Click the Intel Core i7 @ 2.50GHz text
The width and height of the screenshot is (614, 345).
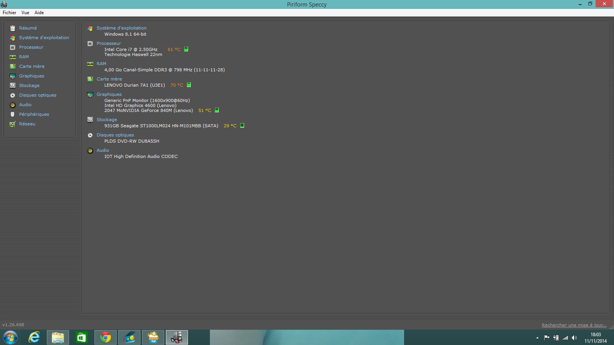(131, 49)
